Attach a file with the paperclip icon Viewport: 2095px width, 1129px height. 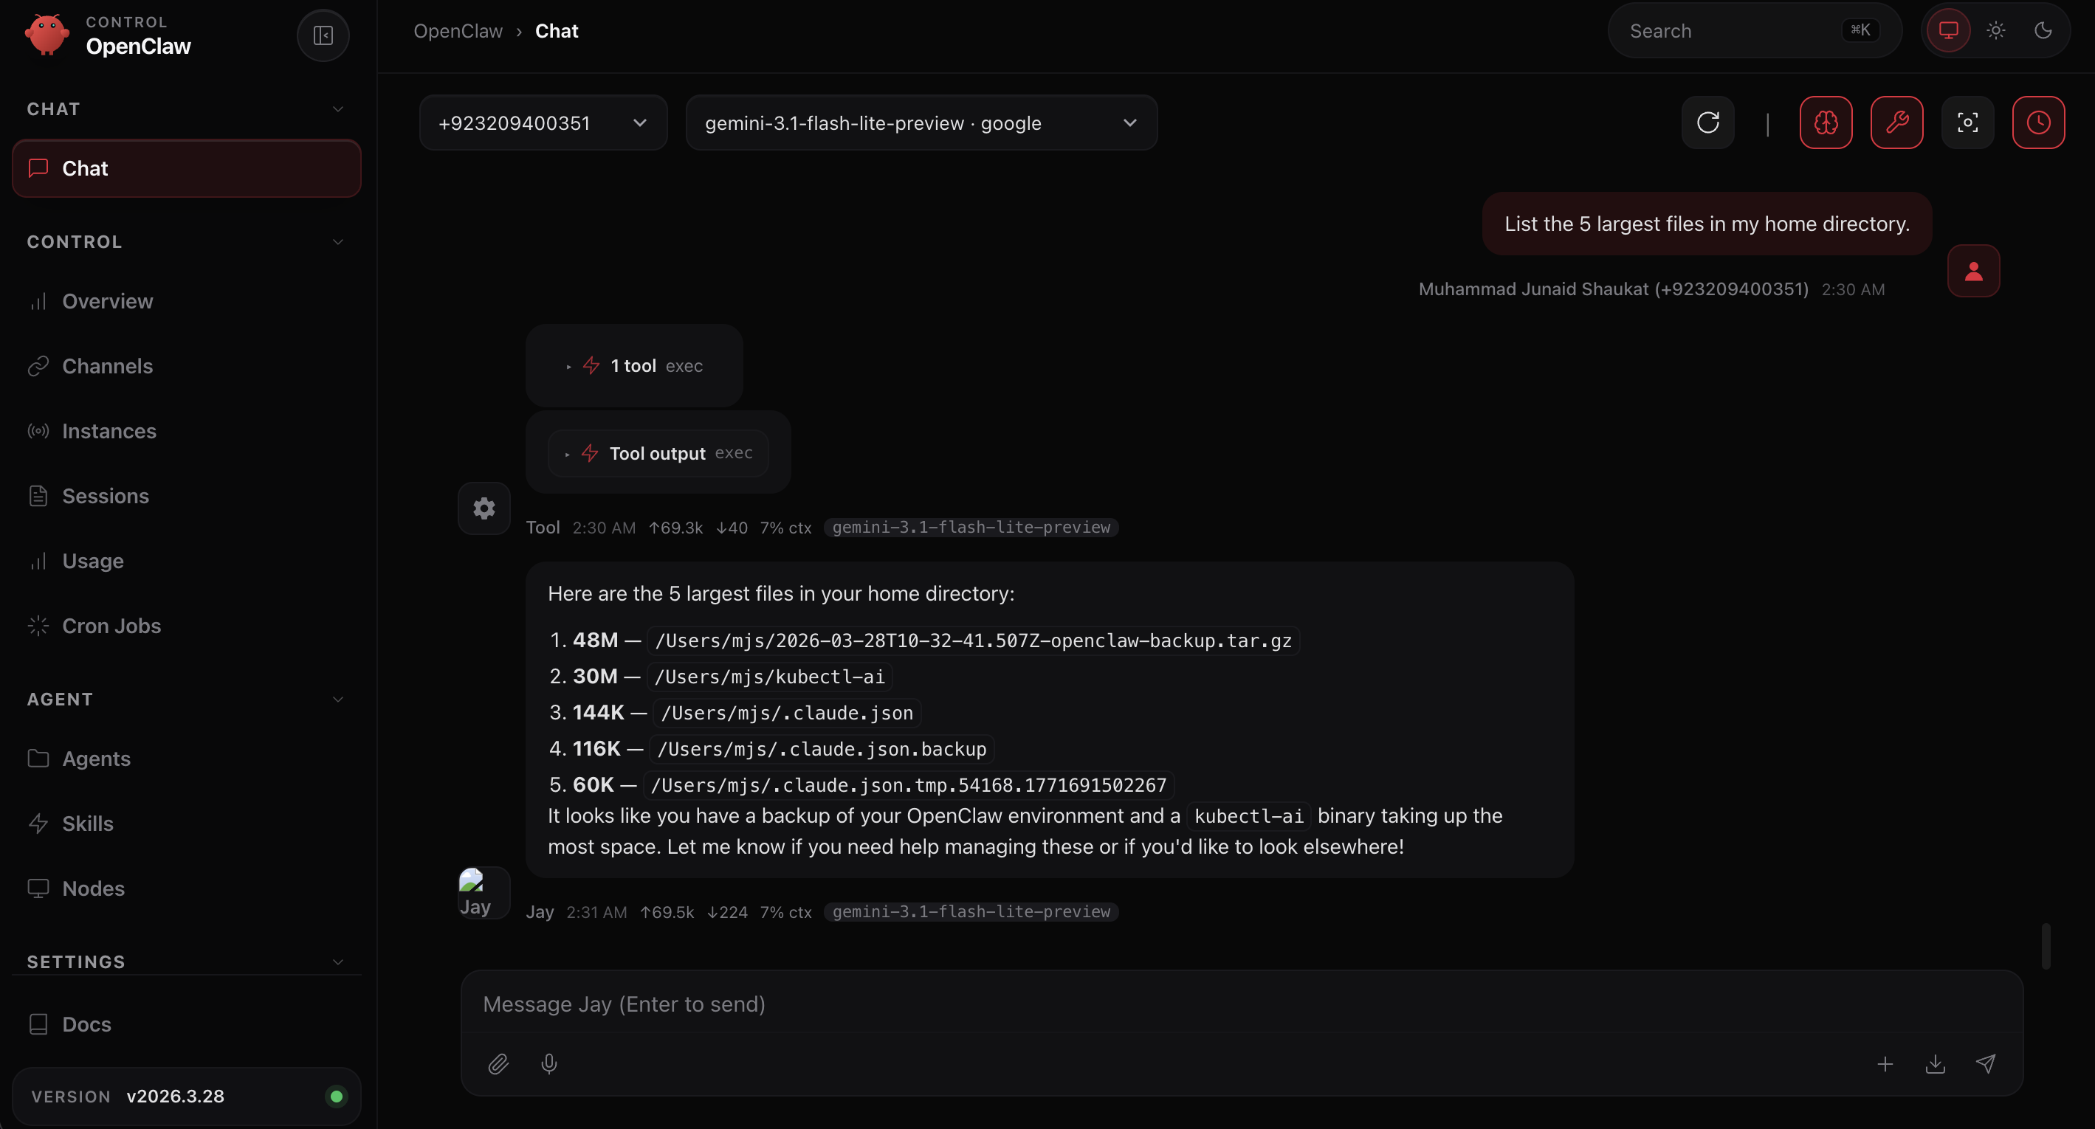tap(498, 1064)
